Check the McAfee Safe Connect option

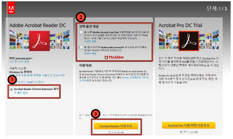tap(81, 48)
